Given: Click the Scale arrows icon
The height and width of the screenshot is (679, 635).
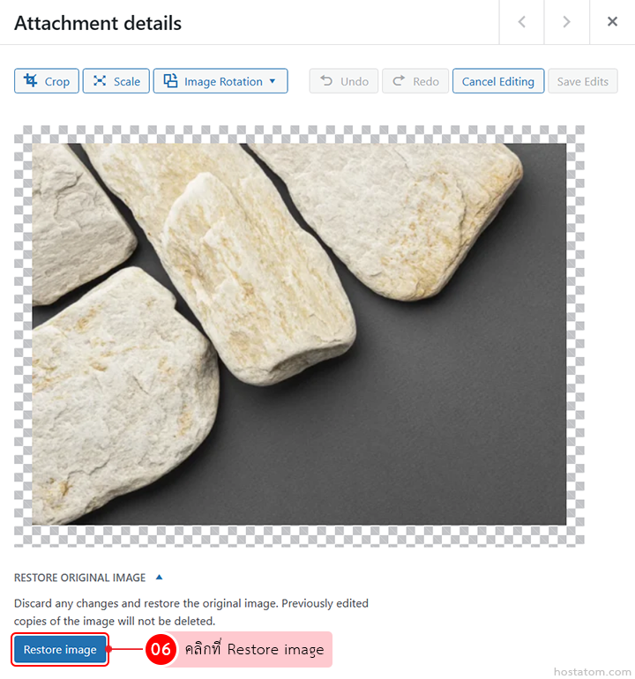Looking at the screenshot, I should (x=100, y=80).
